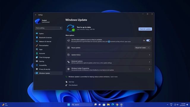The width and height of the screenshot is (190, 107).
Task: Show hidden system tray icons
Action: click(167, 105)
